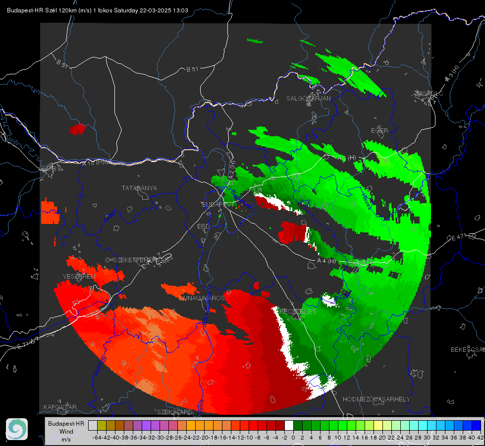Viewport: 485px width, 446px height.
Task: Click the BEKESCSABA city label
Action: click(x=468, y=350)
